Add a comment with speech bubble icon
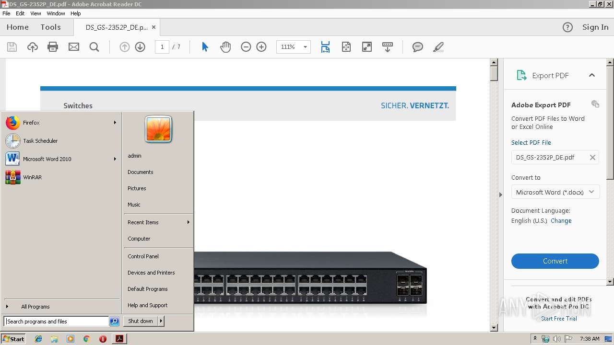614x345 pixels. pos(418,47)
